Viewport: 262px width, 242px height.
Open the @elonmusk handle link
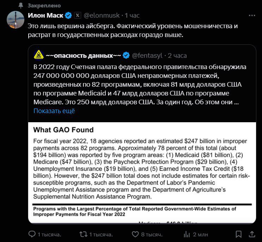(x=101, y=15)
